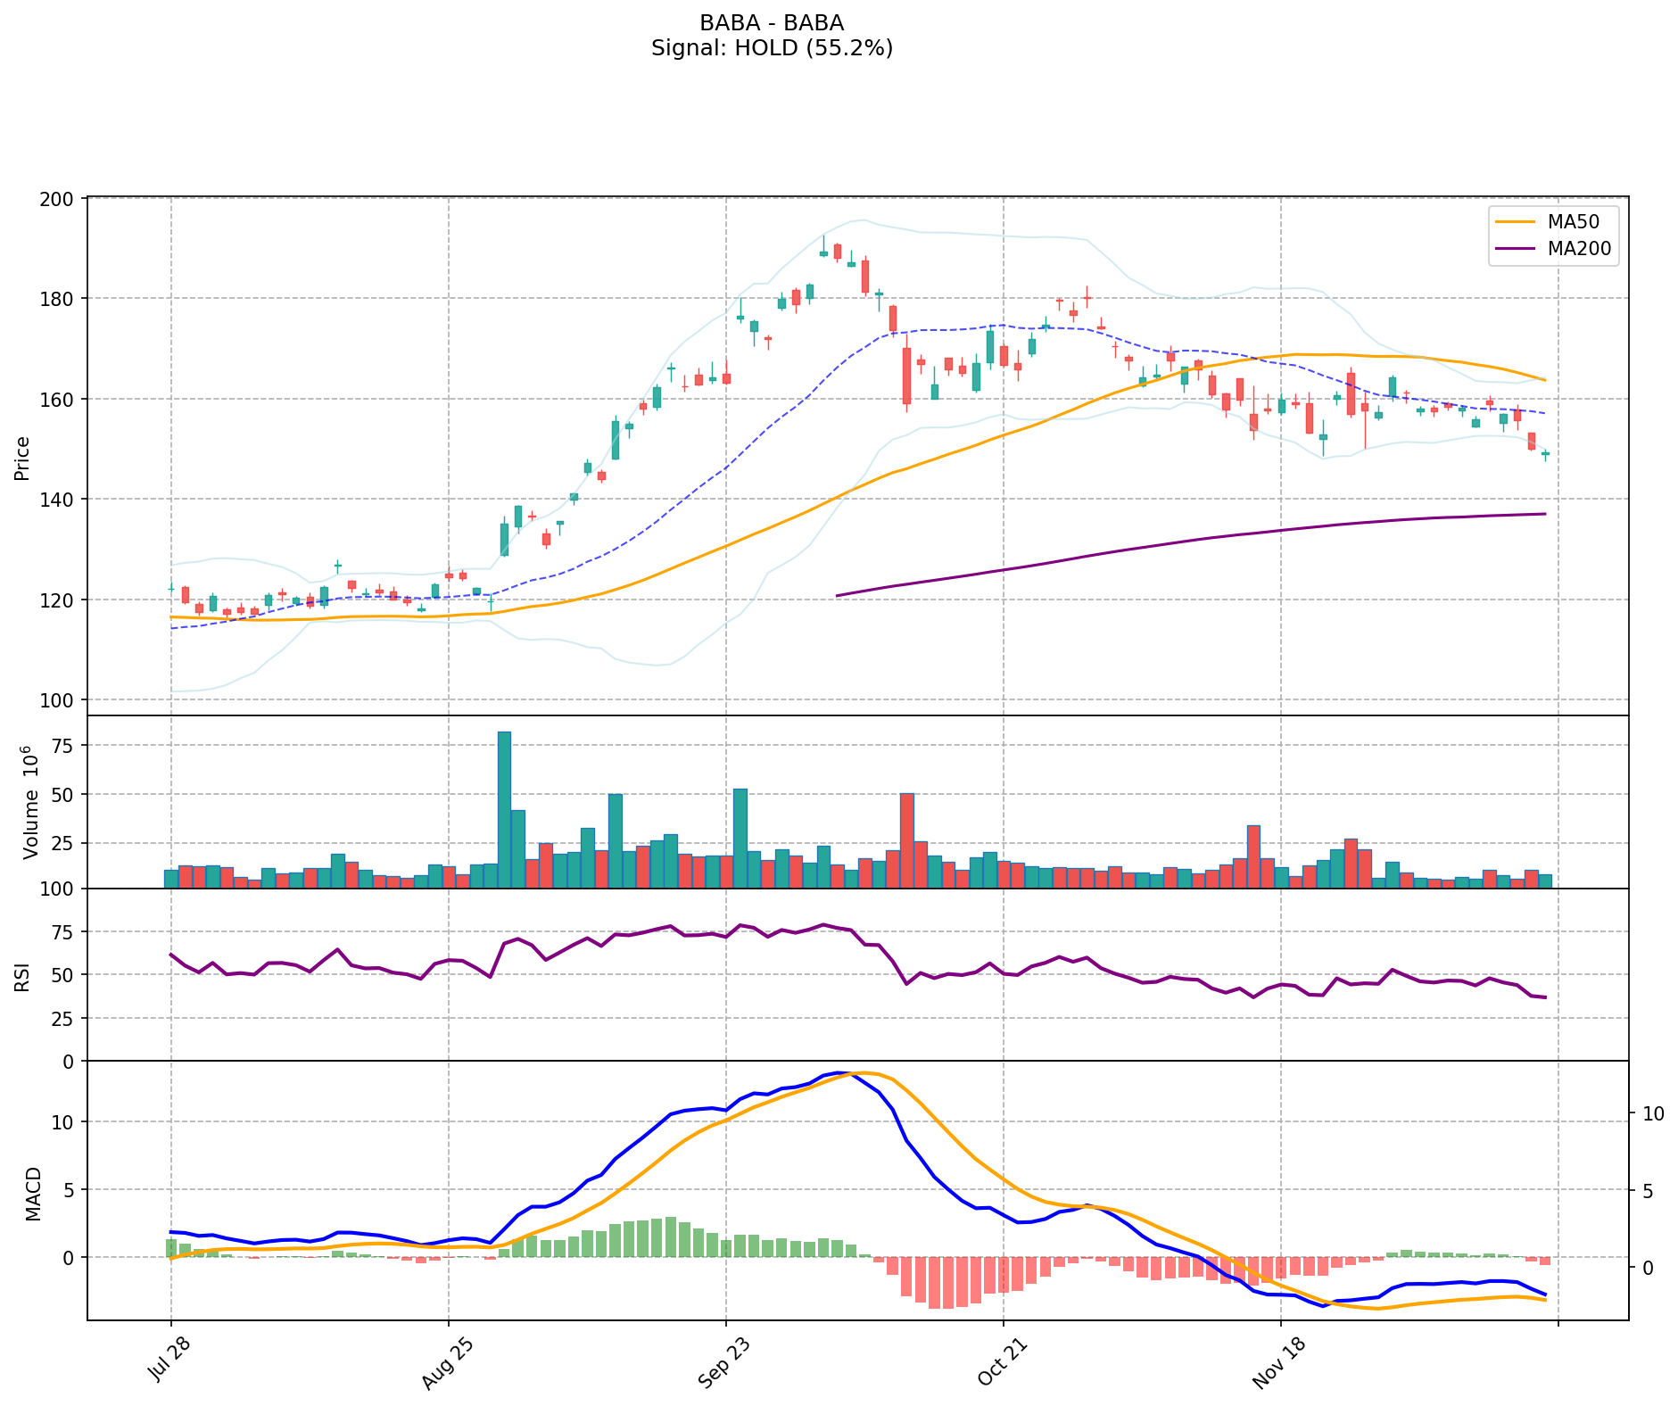The height and width of the screenshot is (1406, 1678).
Task: Select the purple MA200 legend line swatch
Action: coord(1516,249)
